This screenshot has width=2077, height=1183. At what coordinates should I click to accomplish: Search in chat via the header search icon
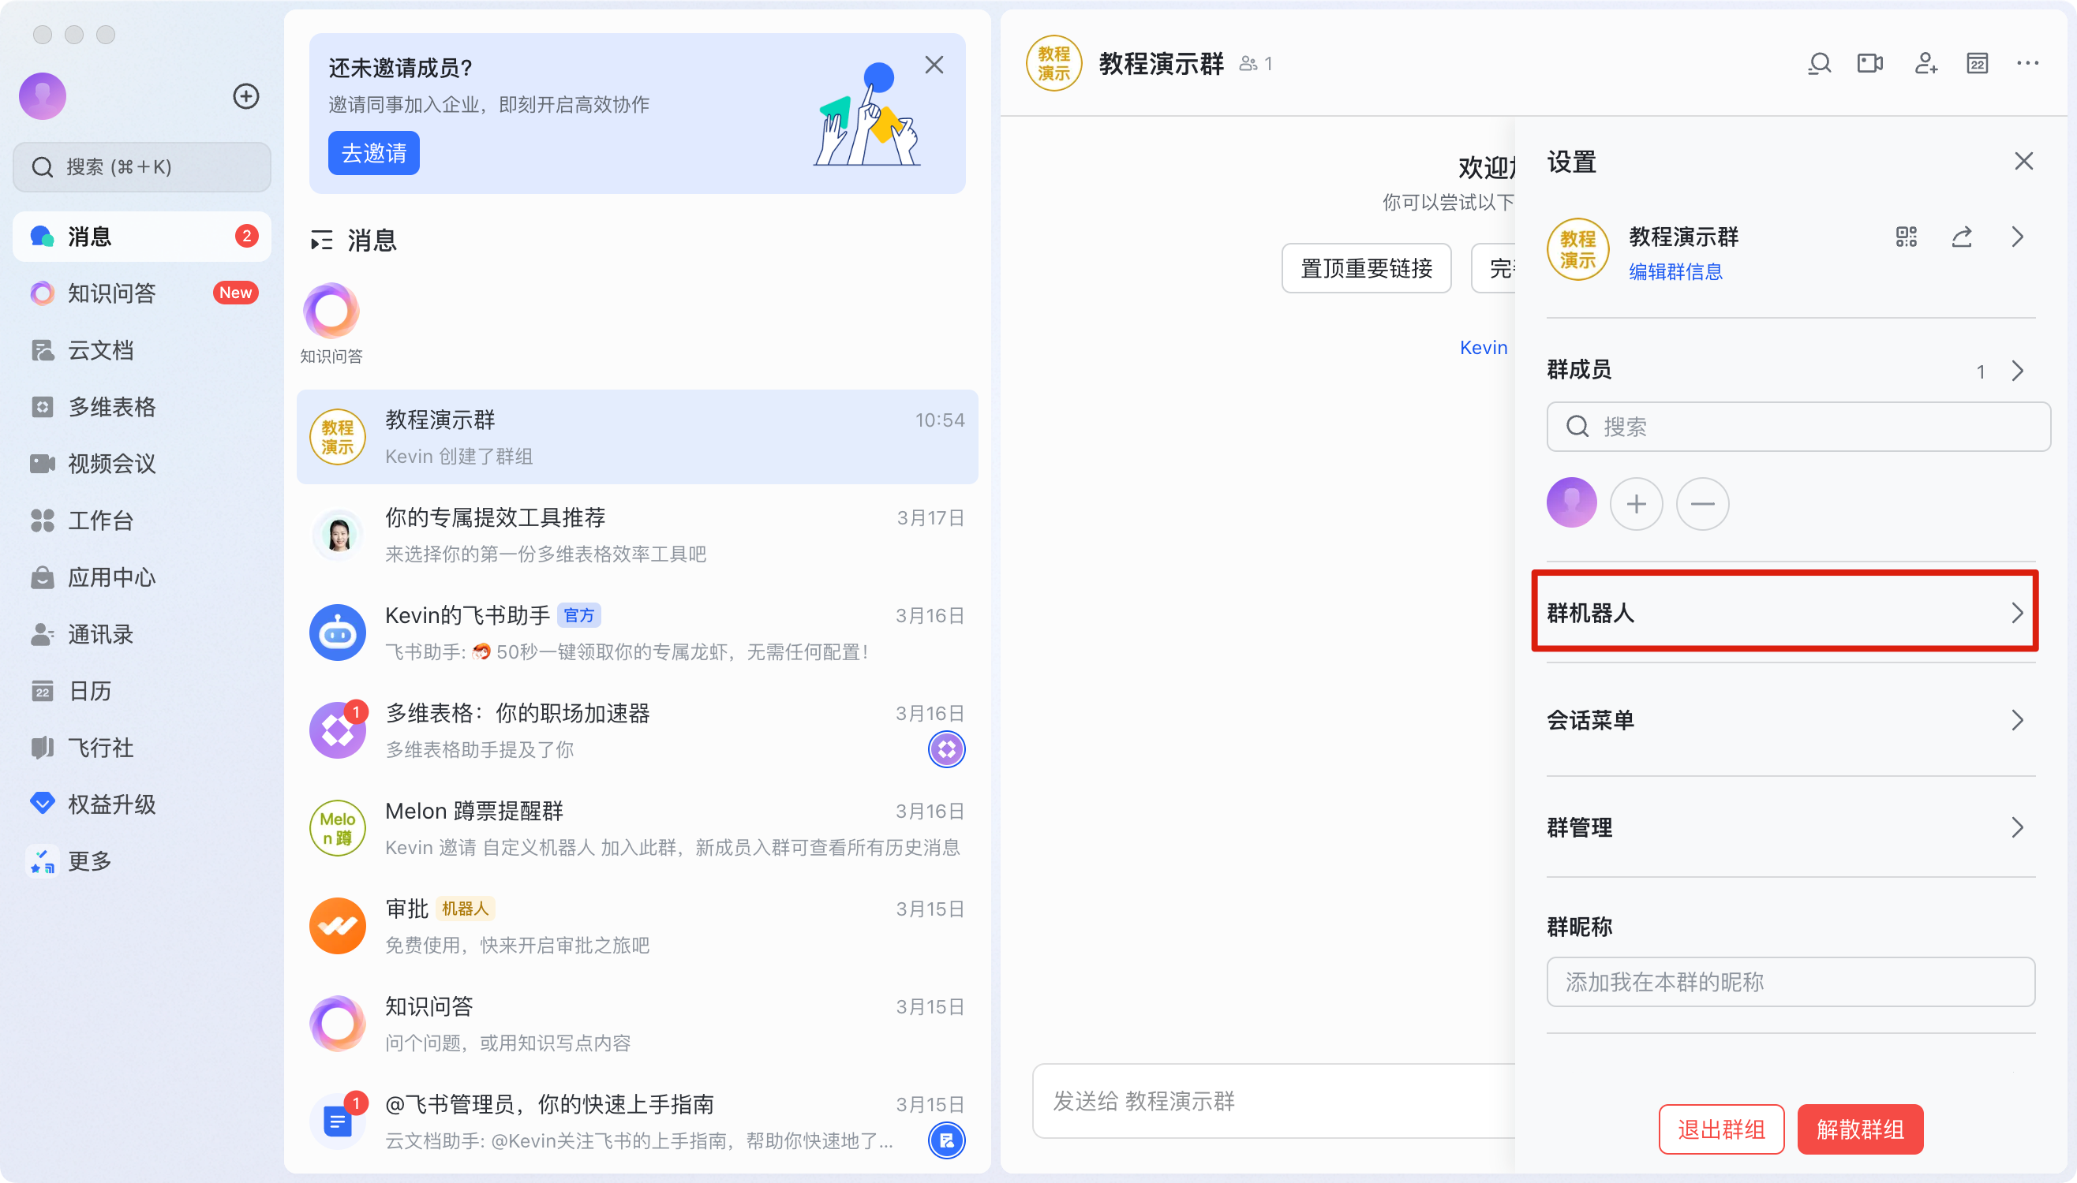(x=1819, y=63)
